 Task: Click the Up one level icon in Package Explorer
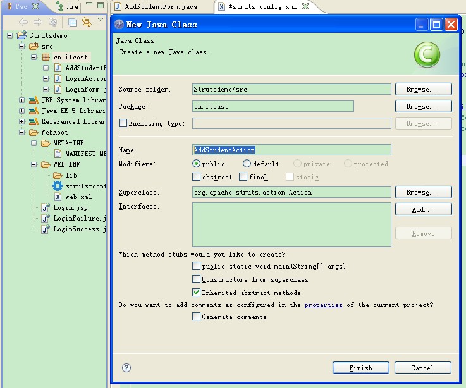pos(52,22)
